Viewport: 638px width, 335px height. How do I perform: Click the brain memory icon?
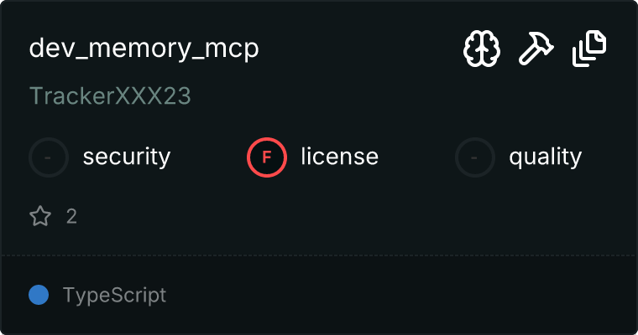click(482, 49)
